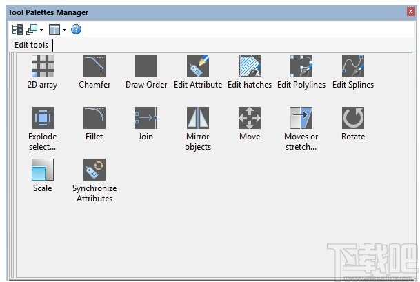Screen dimensions: 420x282
Task: Click the Draw Order label text
Action: click(x=146, y=85)
